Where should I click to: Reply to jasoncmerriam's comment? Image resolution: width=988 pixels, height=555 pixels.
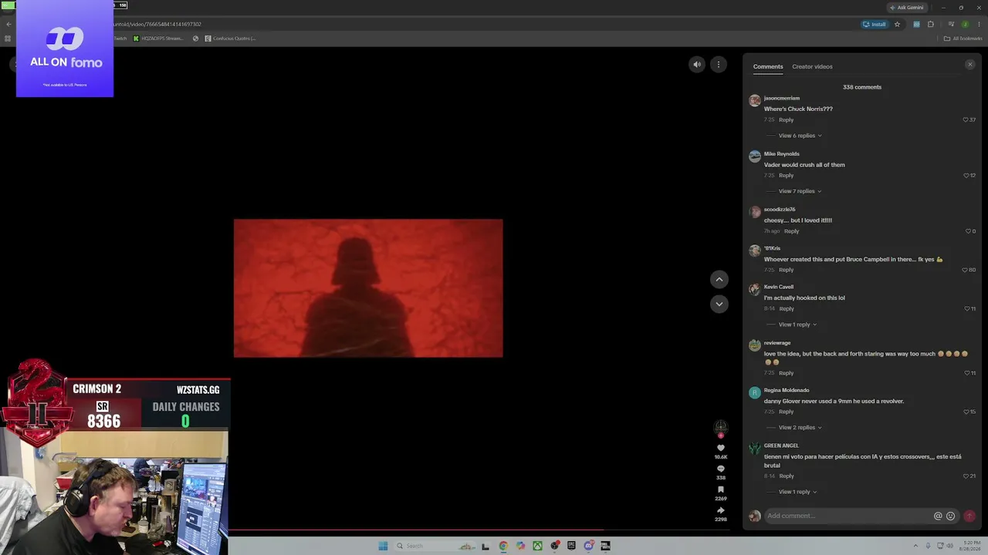786,119
